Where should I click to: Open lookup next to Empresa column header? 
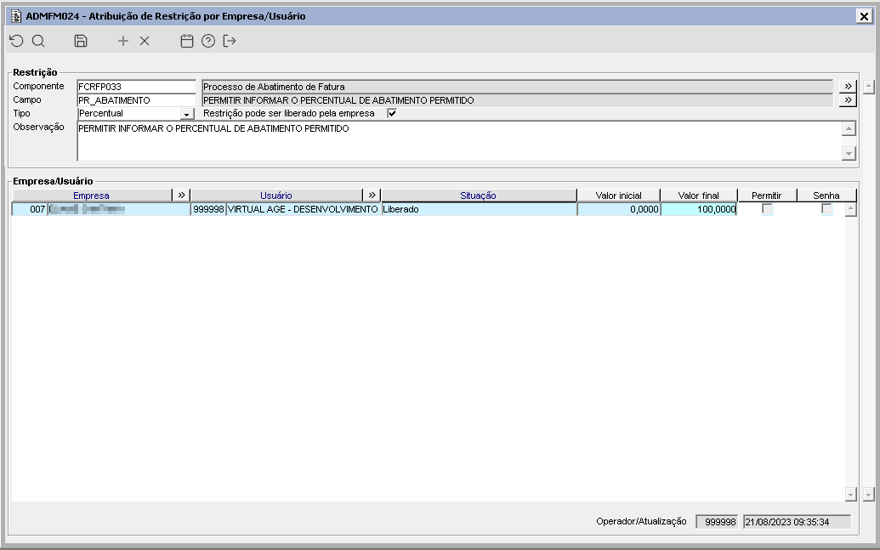pos(181,196)
